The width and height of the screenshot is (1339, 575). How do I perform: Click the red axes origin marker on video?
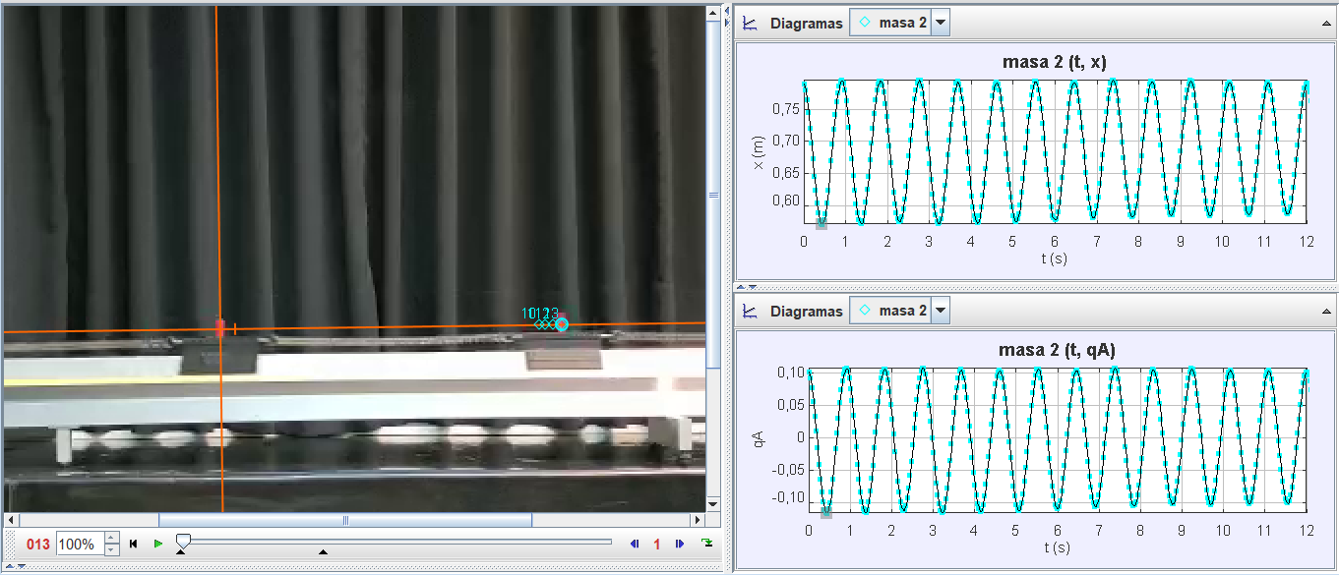point(220,326)
